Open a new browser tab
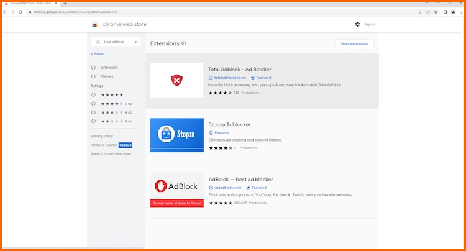The width and height of the screenshot is (466, 251). pyautogui.click(x=65, y=4)
